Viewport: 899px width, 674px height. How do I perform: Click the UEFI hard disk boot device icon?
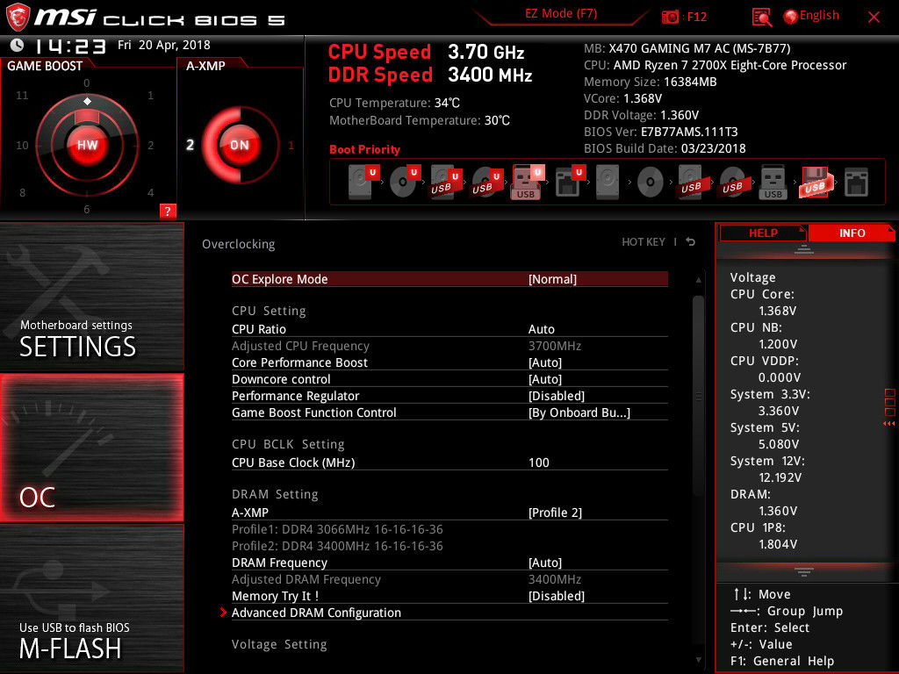tap(363, 182)
